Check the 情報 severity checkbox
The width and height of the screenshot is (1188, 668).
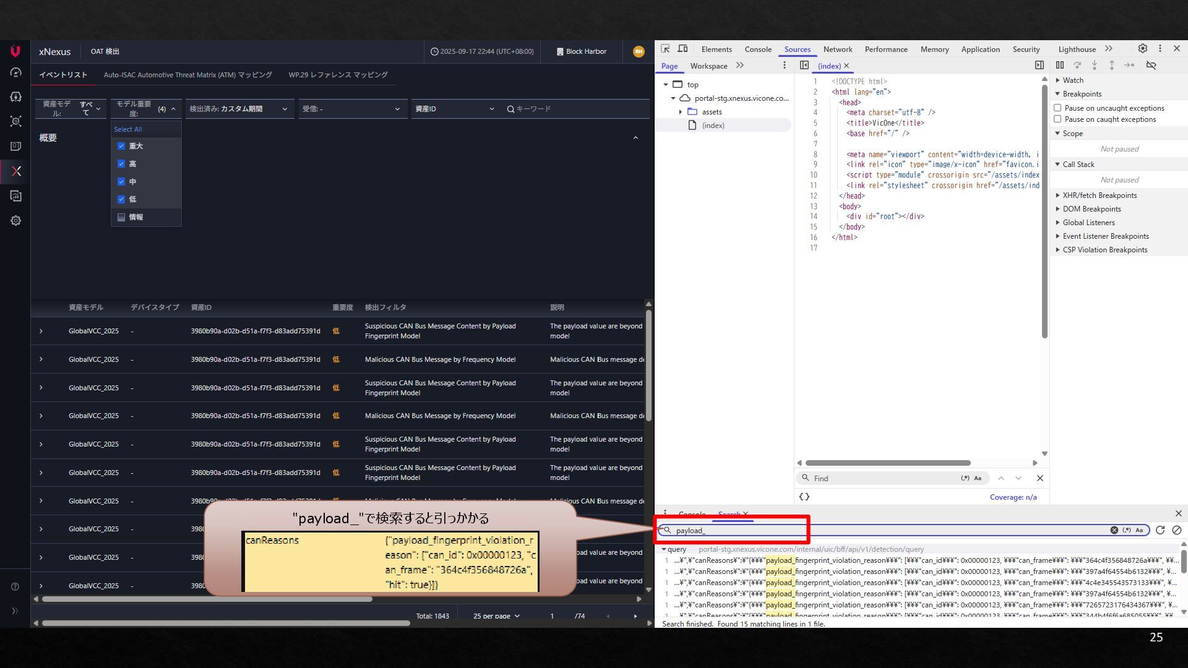[x=121, y=217]
